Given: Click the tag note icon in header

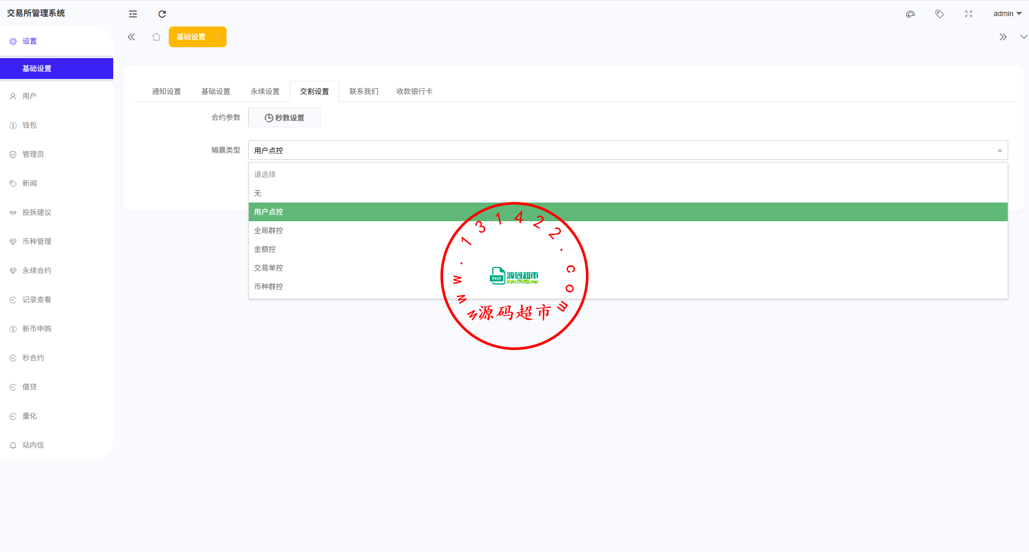Looking at the screenshot, I should coord(939,14).
